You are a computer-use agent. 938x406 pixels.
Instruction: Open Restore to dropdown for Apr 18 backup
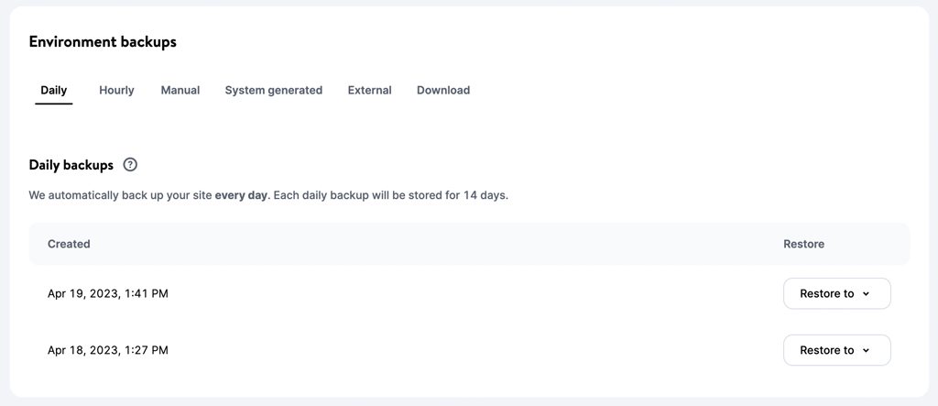(x=837, y=350)
